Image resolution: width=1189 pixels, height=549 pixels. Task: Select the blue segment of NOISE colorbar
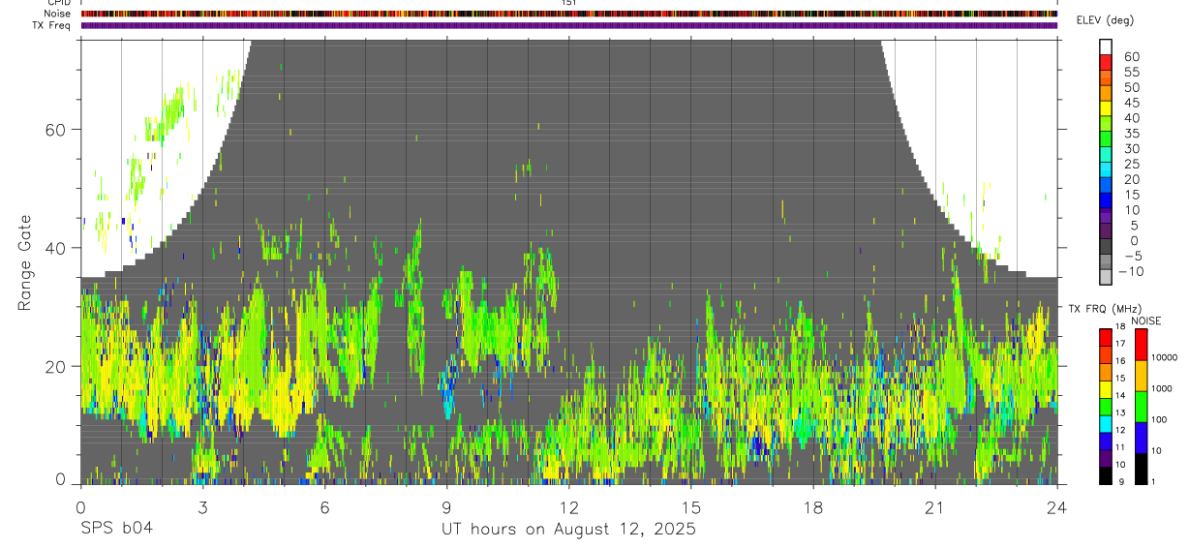point(1141,438)
